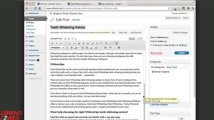This screenshot has width=214, height=120.
Task: Click the blue Update button
Action: click(182, 53)
